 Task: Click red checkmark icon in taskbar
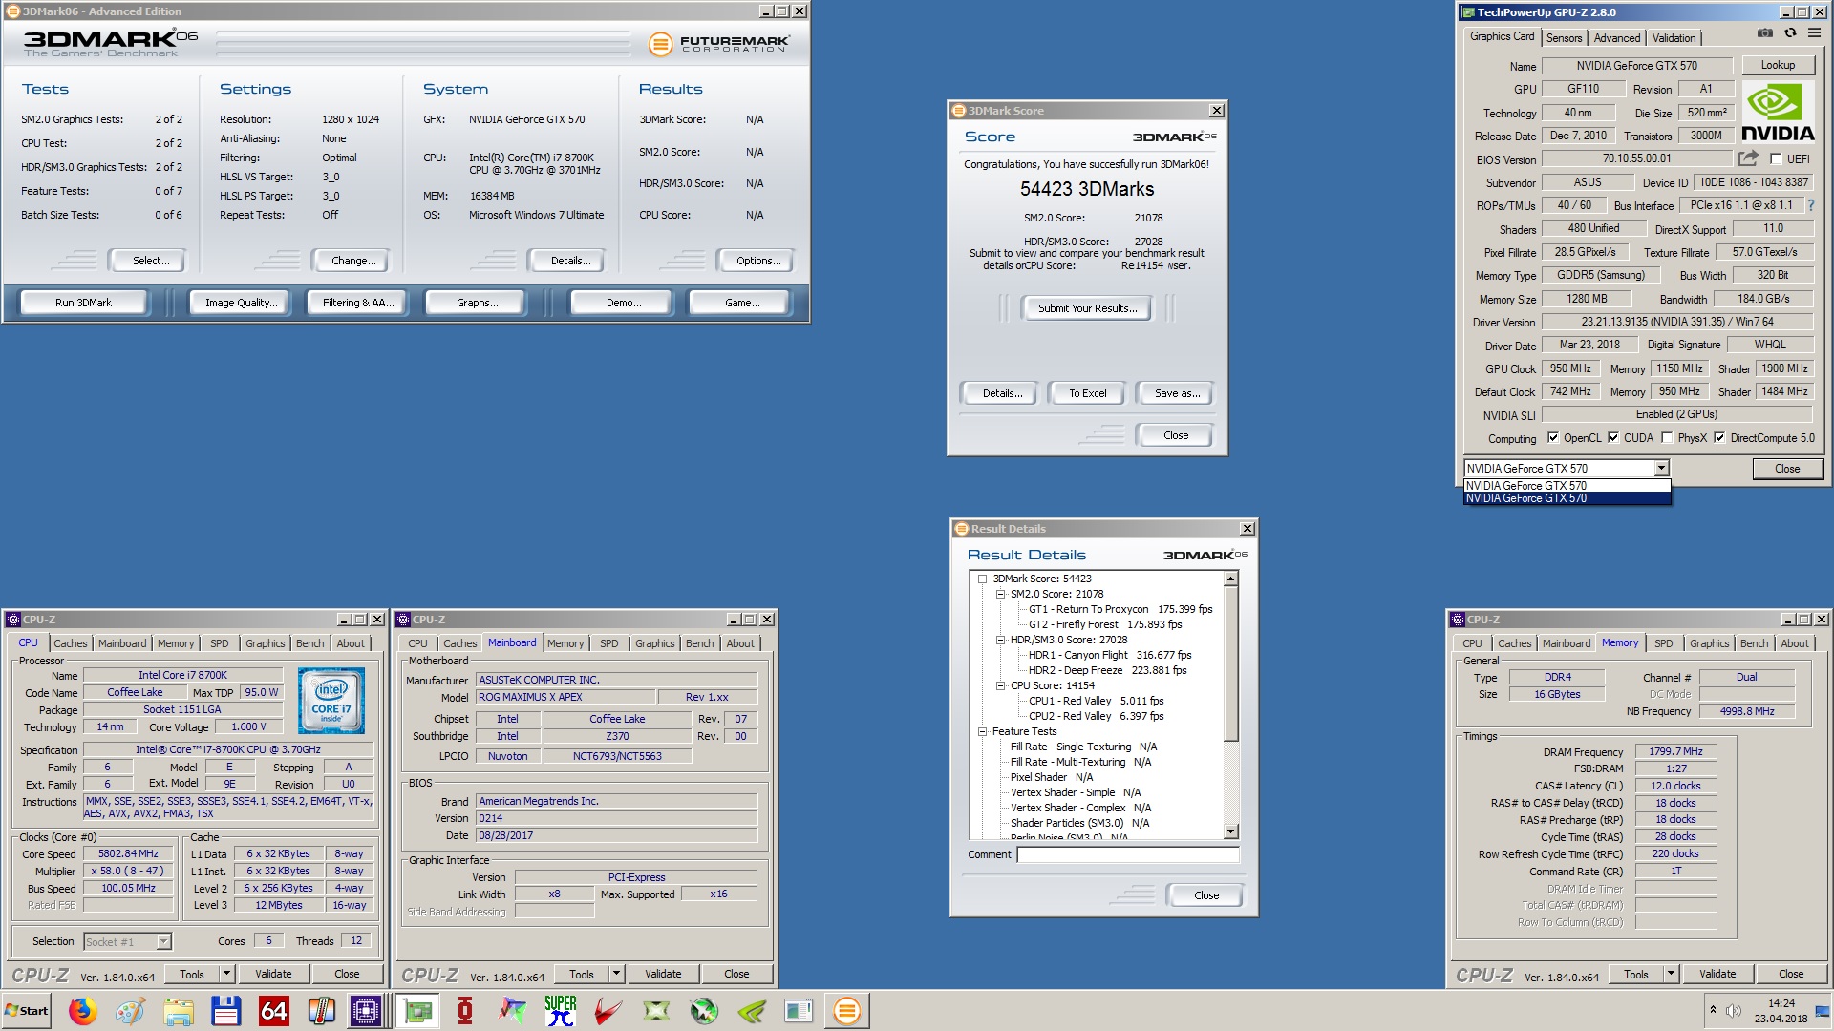(608, 1011)
